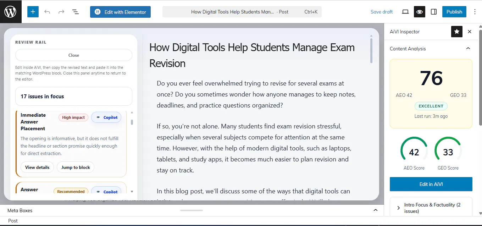Image resolution: width=482 pixels, height=226 pixels.
Task: Expand the Meta Boxes panel chevron
Action: (x=376, y=210)
